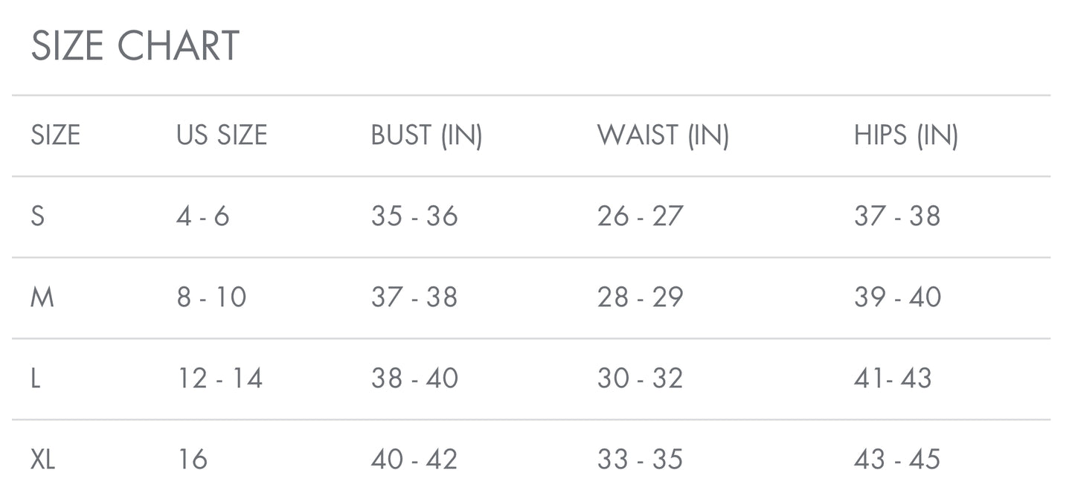Select the US SIZE column header
Viewport: 1075px width, 496px height.
tap(222, 135)
